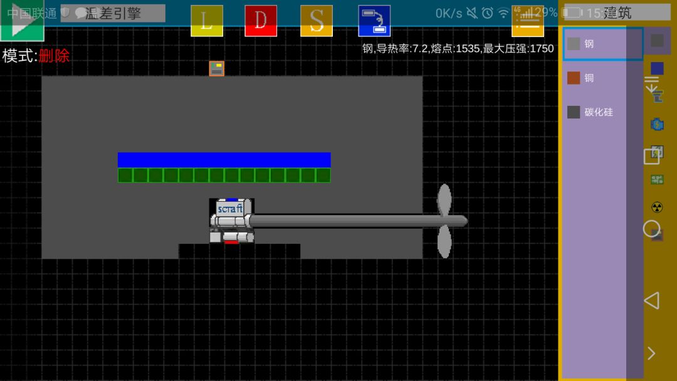This screenshot has width=677, height=381.
Task: Tap the Android recent apps square
Action: [x=651, y=157]
